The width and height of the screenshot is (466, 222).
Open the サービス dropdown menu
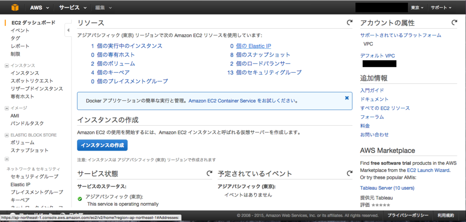[x=72, y=8]
